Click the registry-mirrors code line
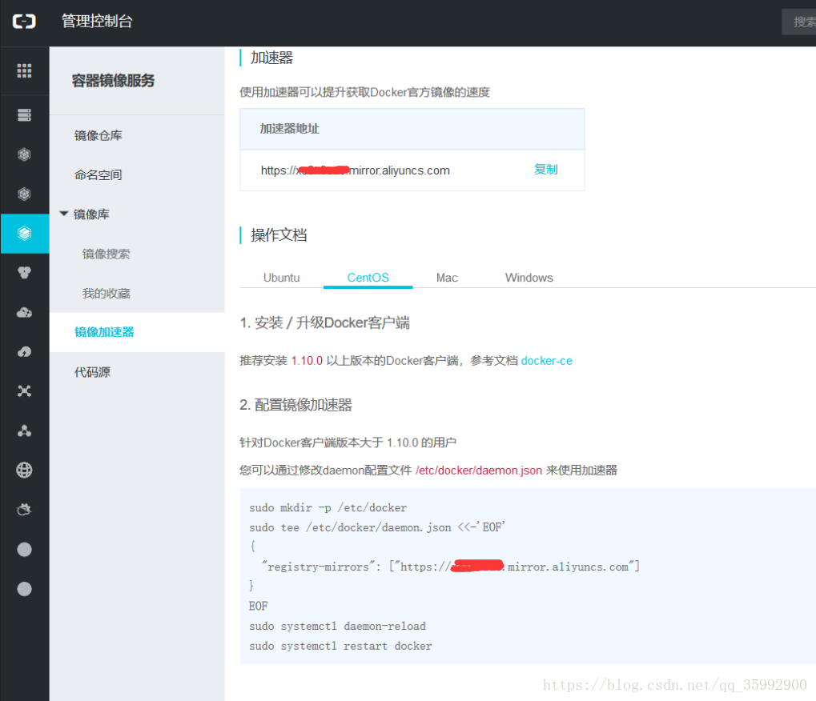The height and width of the screenshot is (701, 816). (x=451, y=567)
